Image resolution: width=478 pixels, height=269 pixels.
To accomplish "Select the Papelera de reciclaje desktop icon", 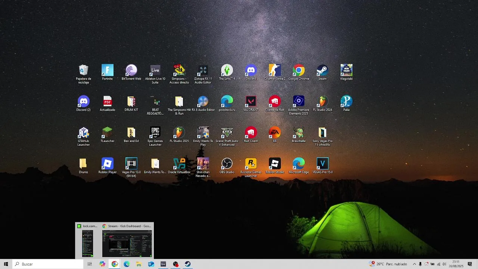I will tap(84, 74).
